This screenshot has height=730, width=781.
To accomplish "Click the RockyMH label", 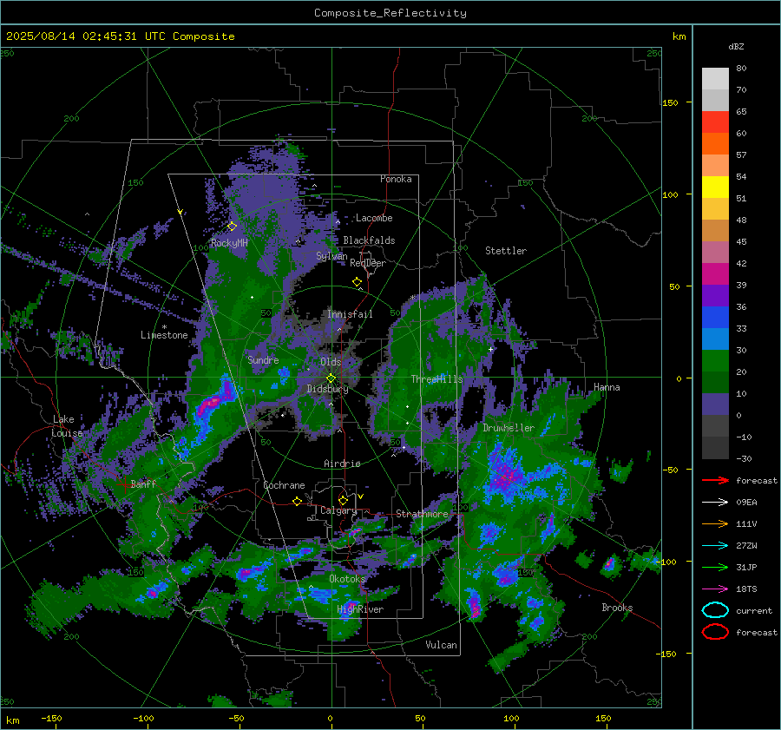I will [229, 243].
